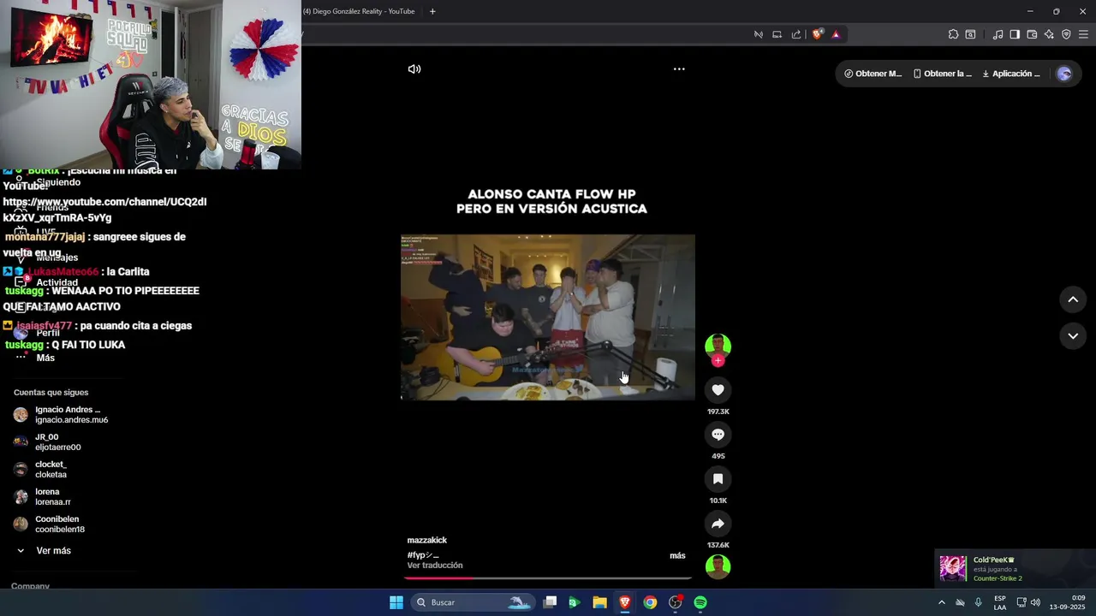Viewport: 1096px width, 616px height.
Task: Open Windows Start menu
Action: pos(396,602)
